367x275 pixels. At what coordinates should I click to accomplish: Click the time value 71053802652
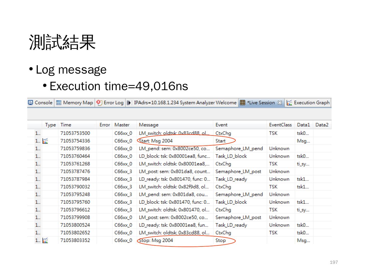click(75, 232)
